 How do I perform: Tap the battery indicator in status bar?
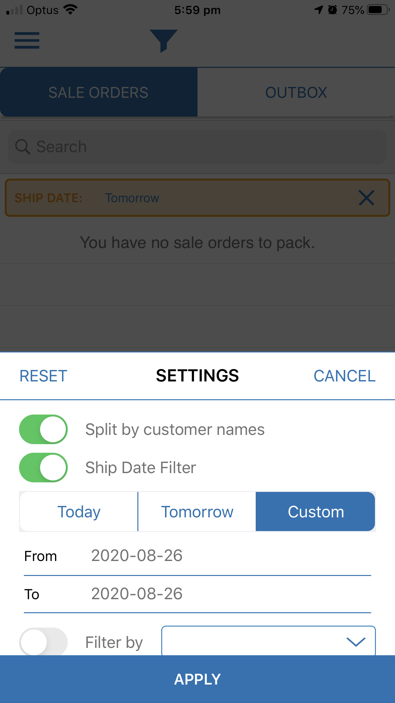[x=378, y=10]
